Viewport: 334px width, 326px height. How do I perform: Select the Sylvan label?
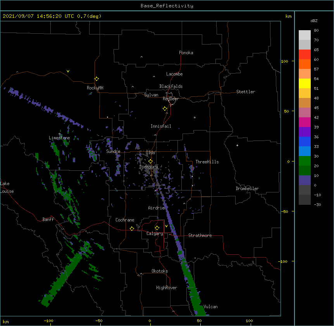coord(151,95)
